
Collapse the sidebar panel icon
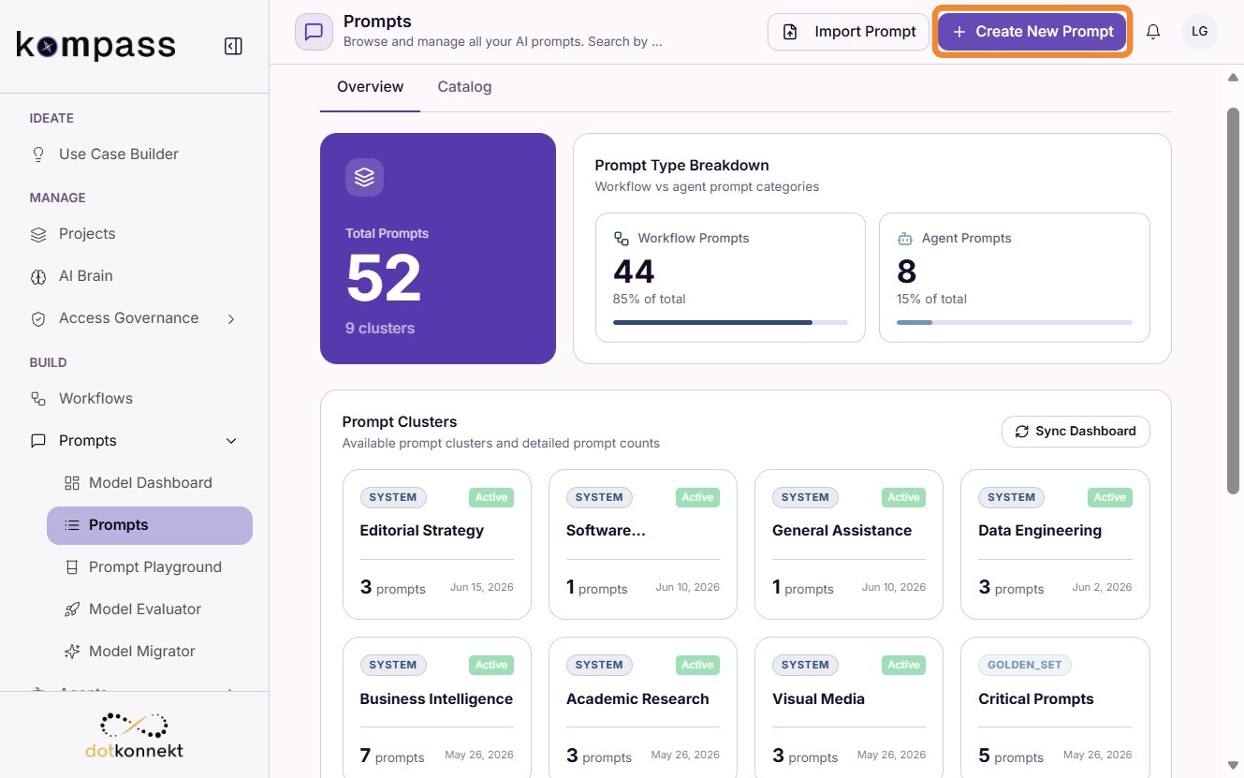click(234, 46)
